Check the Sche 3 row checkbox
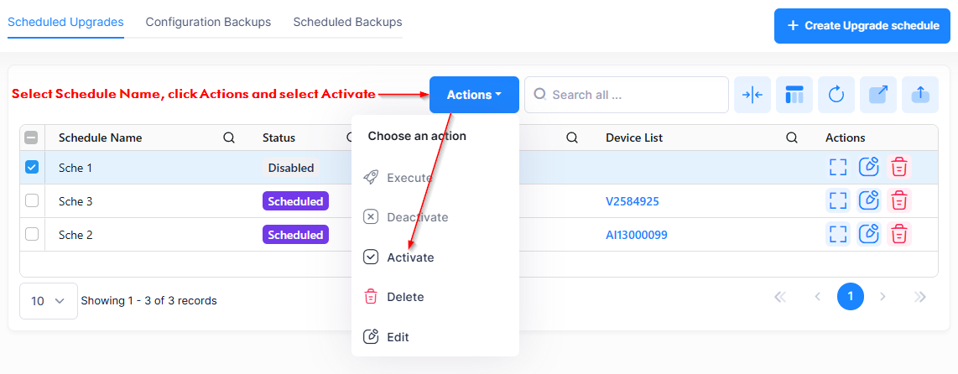The image size is (958, 374). 32,201
